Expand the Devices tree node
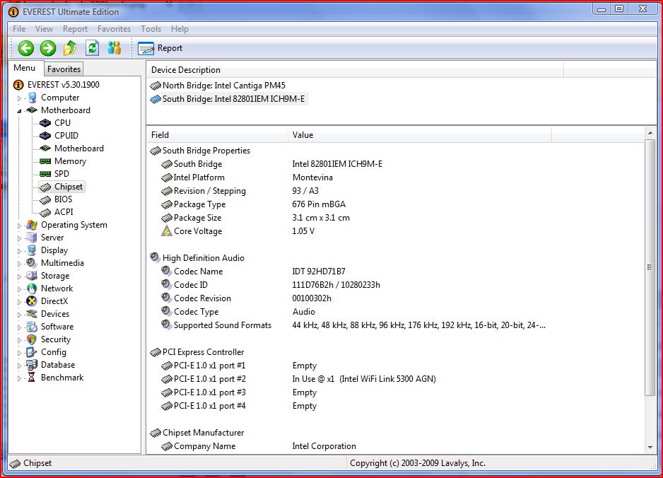Viewport: 663px width, 478px height. coord(20,315)
